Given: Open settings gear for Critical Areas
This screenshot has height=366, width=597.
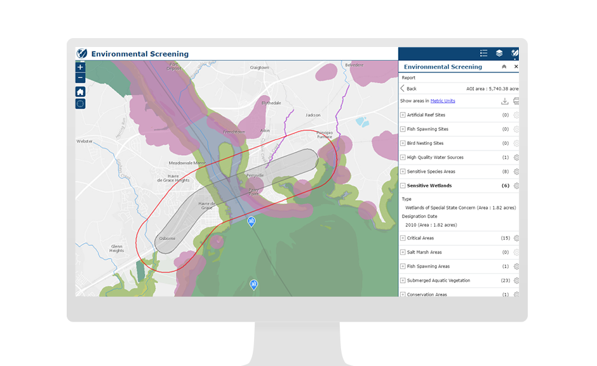Looking at the screenshot, I should 516,238.
